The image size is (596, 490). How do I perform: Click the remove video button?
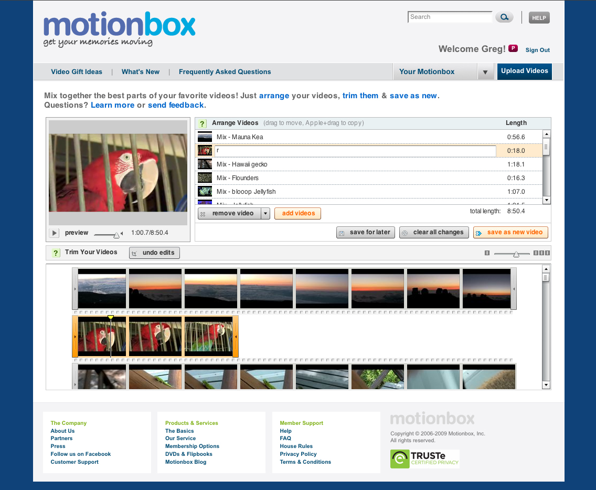point(229,213)
